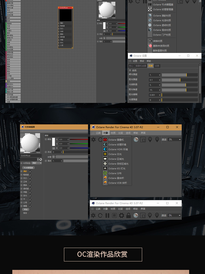This screenshot has height=274, width=205.
Task: Click Octane 门户材质 in the materials menu
Action: 162,35
